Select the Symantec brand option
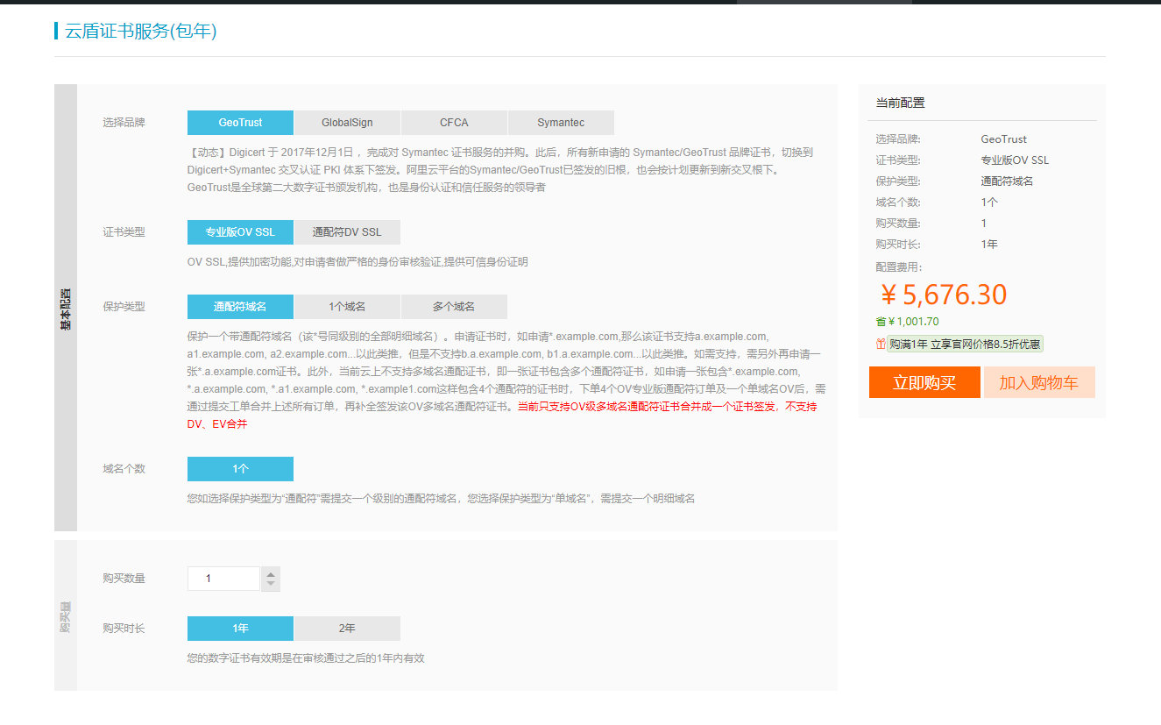1161x725 pixels. [x=561, y=123]
